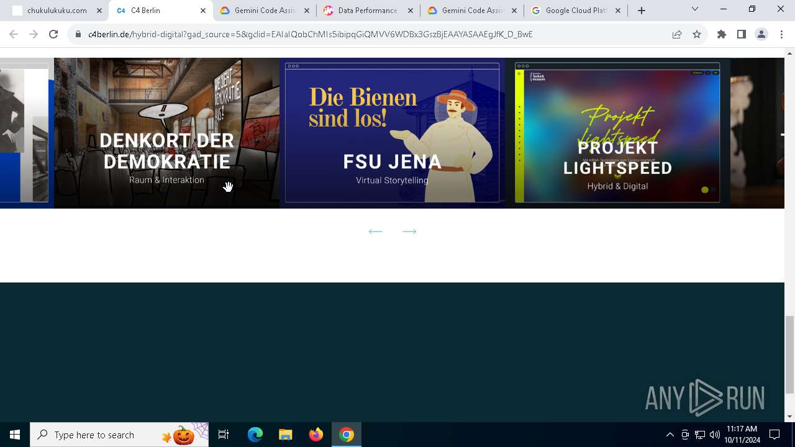The image size is (795, 447).
Task: Click the Virtual Storytelling caption
Action: 392,181
